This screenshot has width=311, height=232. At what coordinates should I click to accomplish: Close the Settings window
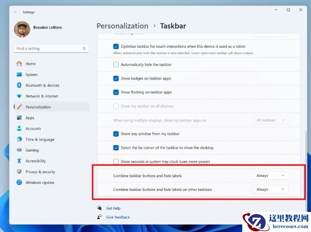(x=301, y=10)
